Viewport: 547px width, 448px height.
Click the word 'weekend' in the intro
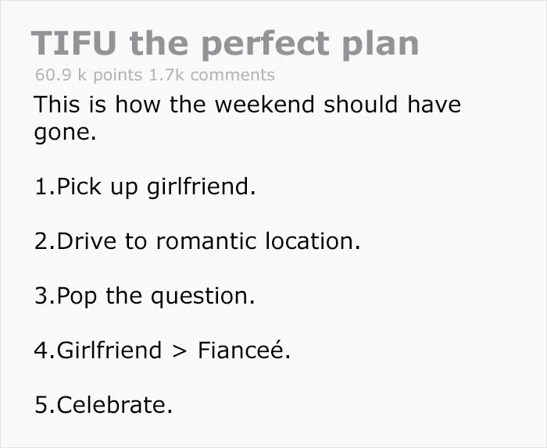[x=264, y=104]
